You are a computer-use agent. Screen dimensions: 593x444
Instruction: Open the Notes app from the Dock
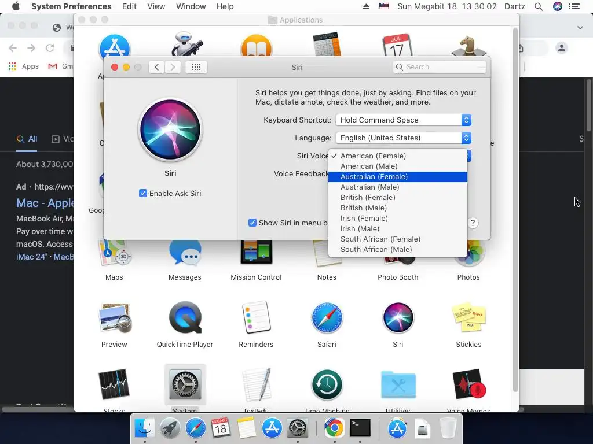coord(246,428)
